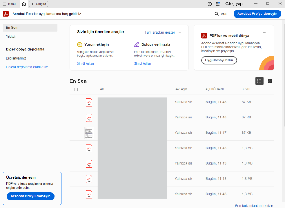
Task: Open the apps grid icon
Action: click(218, 4)
